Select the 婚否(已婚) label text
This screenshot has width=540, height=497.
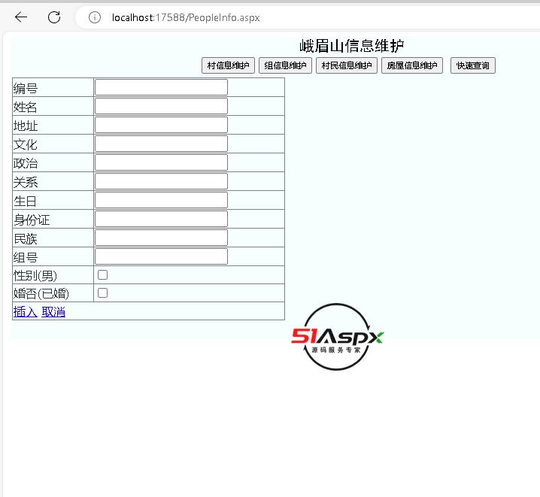(x=41, y=293)
